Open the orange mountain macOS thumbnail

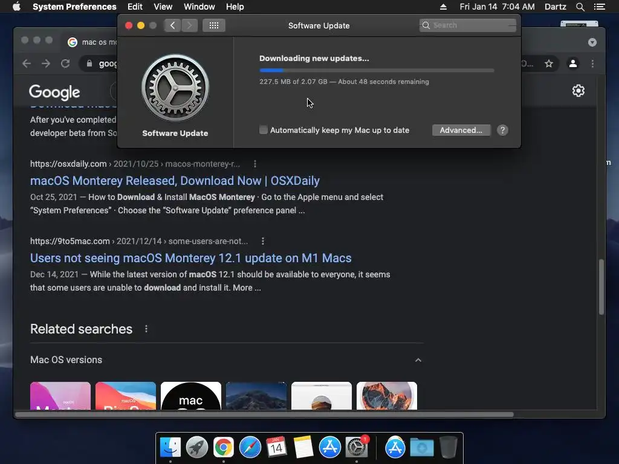pos(387,396)
